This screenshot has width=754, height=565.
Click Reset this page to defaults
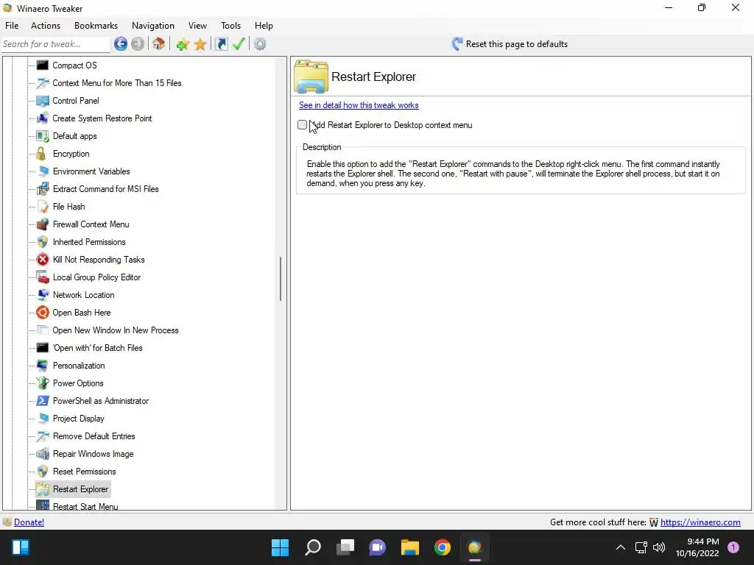510,44
